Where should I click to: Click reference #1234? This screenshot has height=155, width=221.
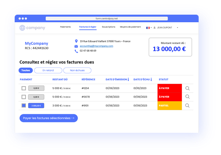85,88
